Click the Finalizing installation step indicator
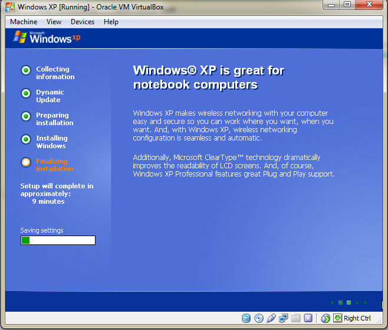Viewport: 388px width, 330px height. pos(26,162)
